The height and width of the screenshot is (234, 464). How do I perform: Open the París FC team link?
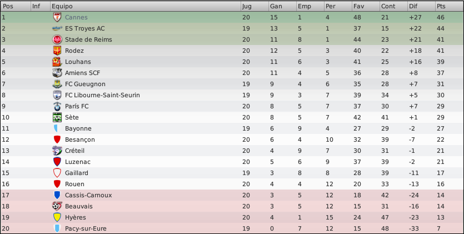pyautogui.click(x=77, y=106)
